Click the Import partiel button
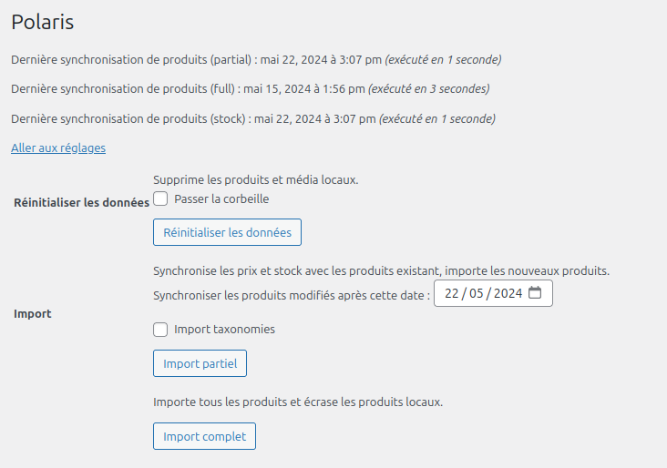The width and height of the screenshot is (667, 468). pos(200,363)
